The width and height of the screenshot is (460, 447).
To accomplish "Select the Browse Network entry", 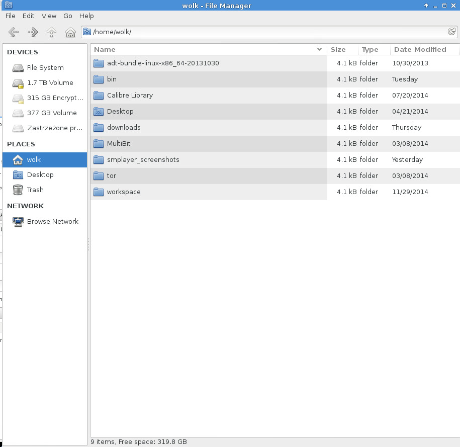I will (52, 221).
